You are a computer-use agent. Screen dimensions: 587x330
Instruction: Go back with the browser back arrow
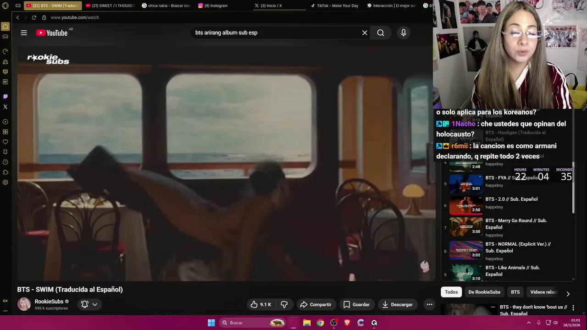tap(17, 17)
